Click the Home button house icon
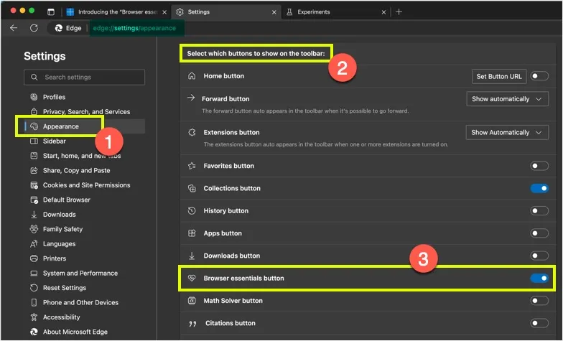Screen dimensions: 563x341 pos(192,76)
